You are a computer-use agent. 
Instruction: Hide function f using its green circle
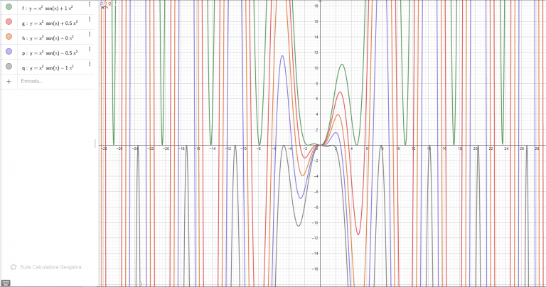(x=9, y=6)
